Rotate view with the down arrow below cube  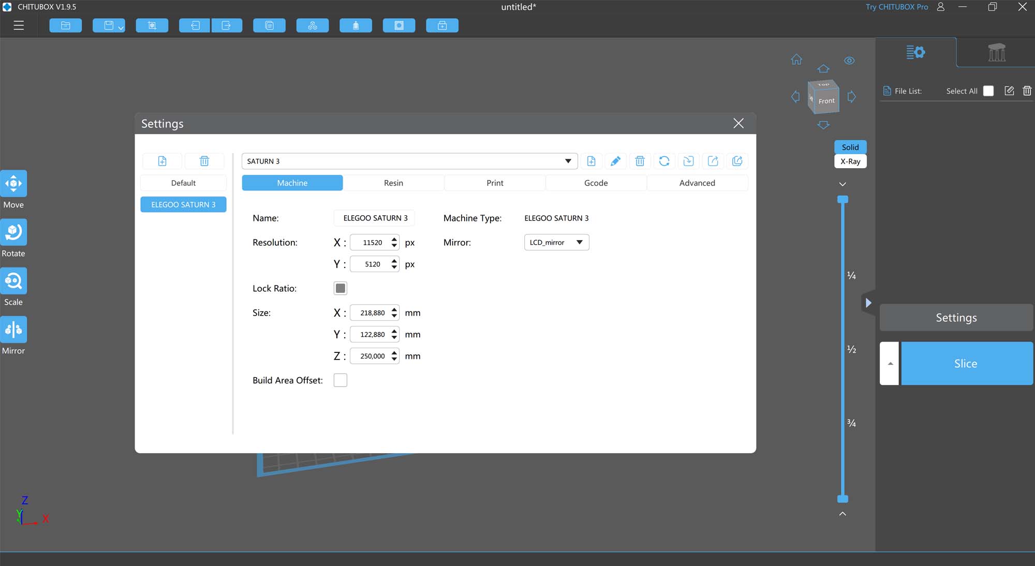823,125
